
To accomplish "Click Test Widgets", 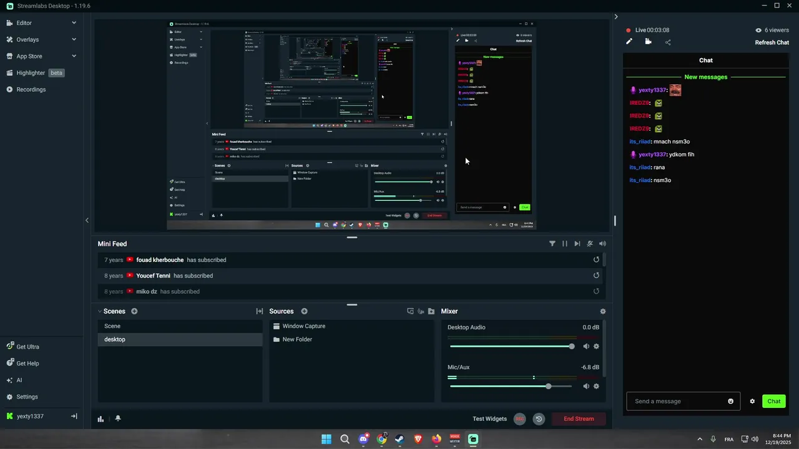I will (x=489, y=419).
